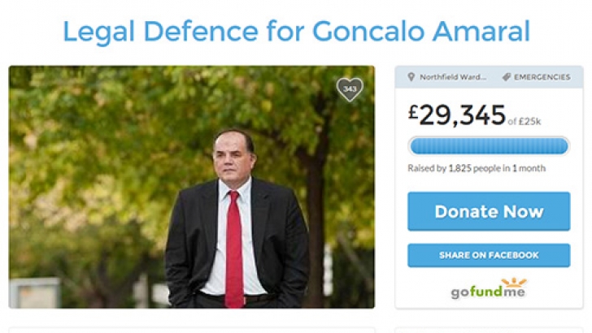Open the Emergencies category link
Screen dimensions: 592x333
click(x=542, y=77)
